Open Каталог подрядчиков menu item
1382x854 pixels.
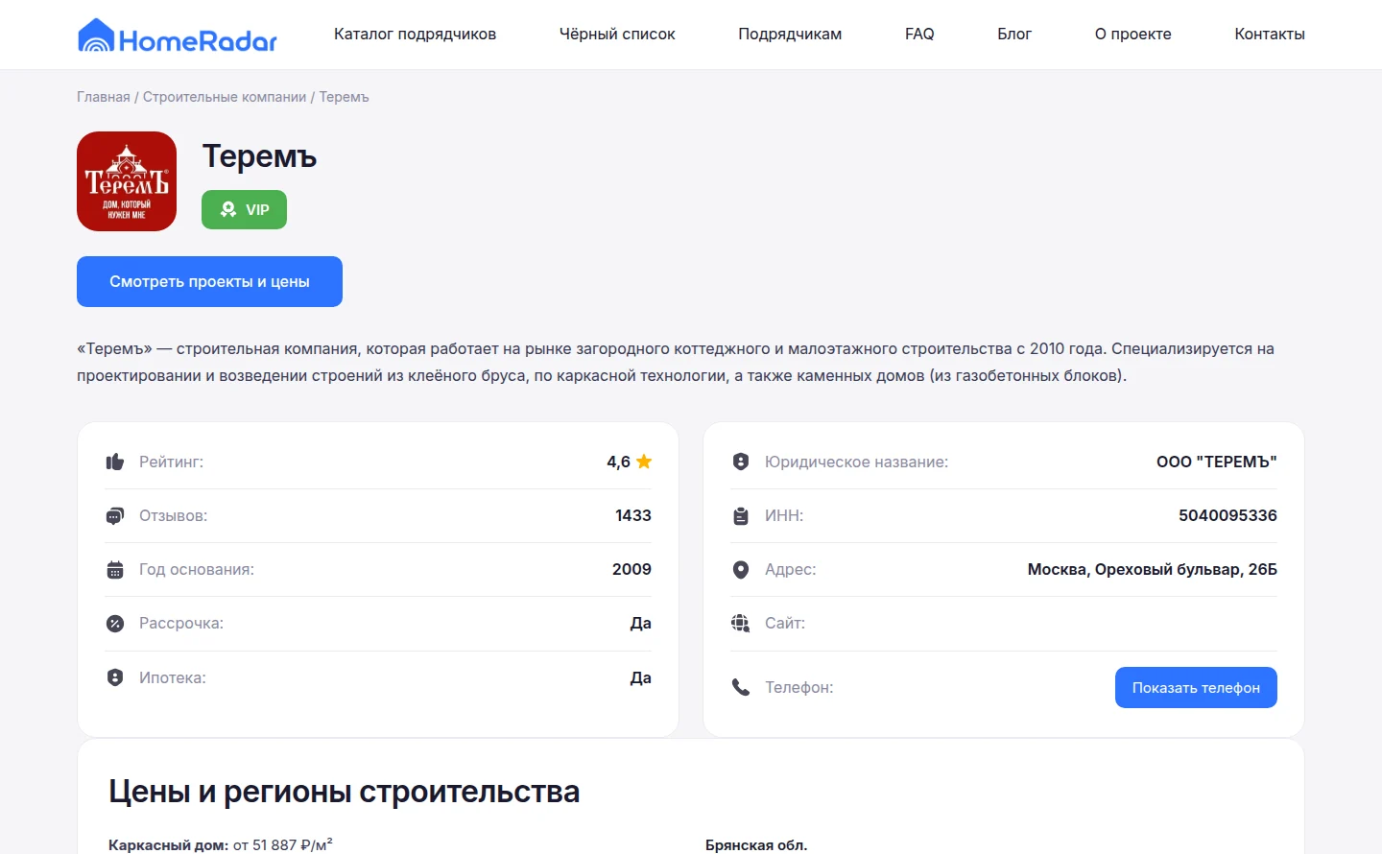415,35
